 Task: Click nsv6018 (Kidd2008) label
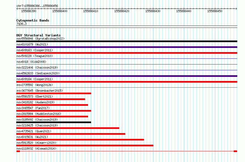[31, 62]
